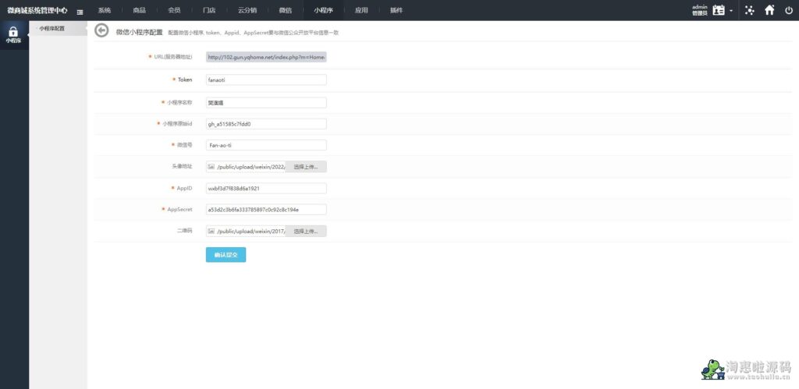799x389 pixels.
Task: Focus the AppSecret input field
Action: (x=266, y=210)
